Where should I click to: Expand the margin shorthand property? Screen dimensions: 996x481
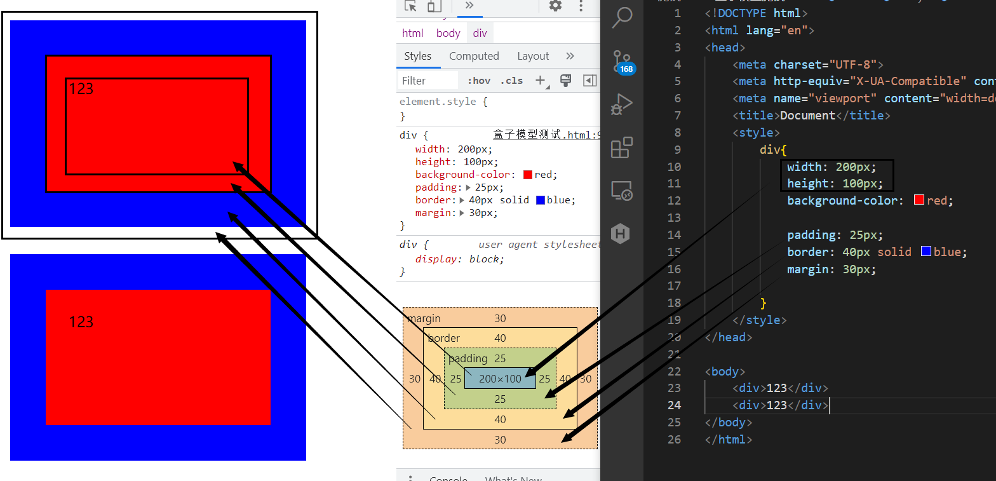(463, 213)
